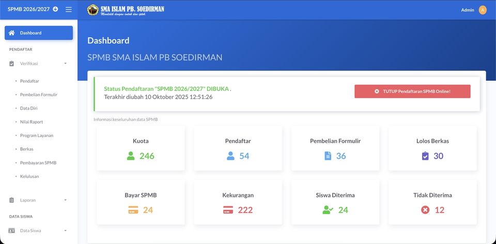Expand the Laporan sidebar menu

[39, 200]
